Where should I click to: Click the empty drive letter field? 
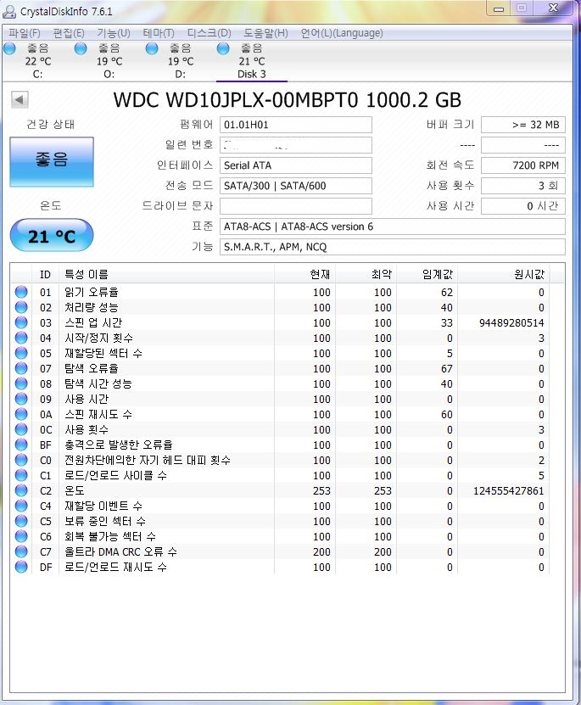(296, 206)
